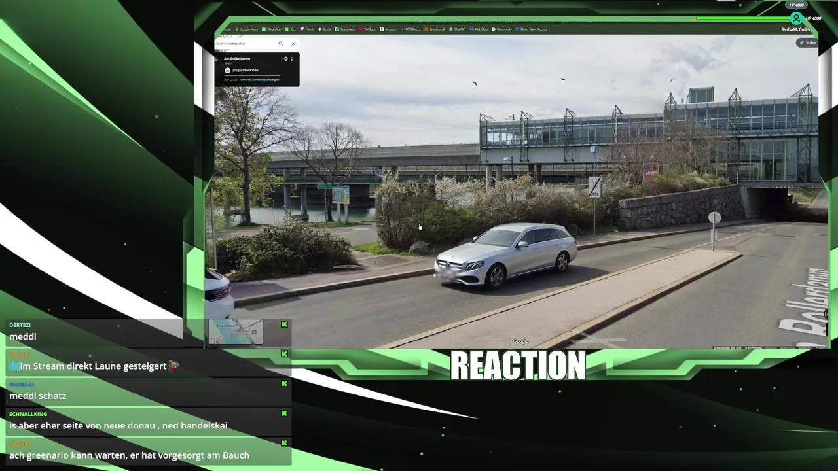Click the search magnifier in Maps search box
838x471 pixels.
[x=281, y=44]
